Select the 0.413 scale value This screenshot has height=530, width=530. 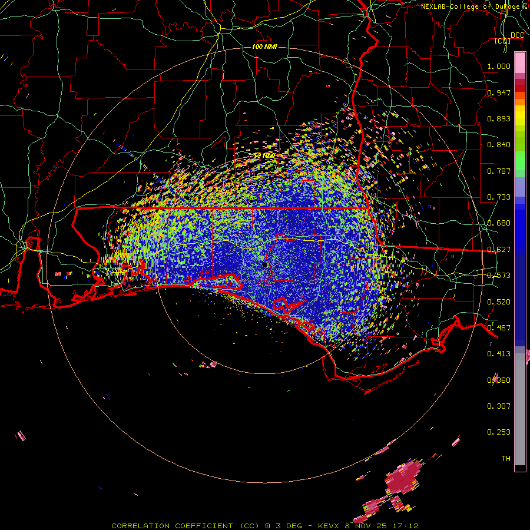coord(499,354)
